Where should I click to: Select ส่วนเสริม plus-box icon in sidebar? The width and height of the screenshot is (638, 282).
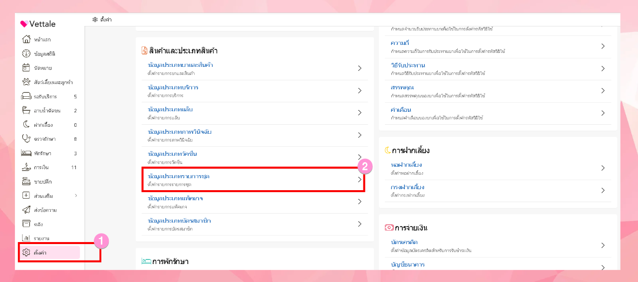(x=26, y=196)
